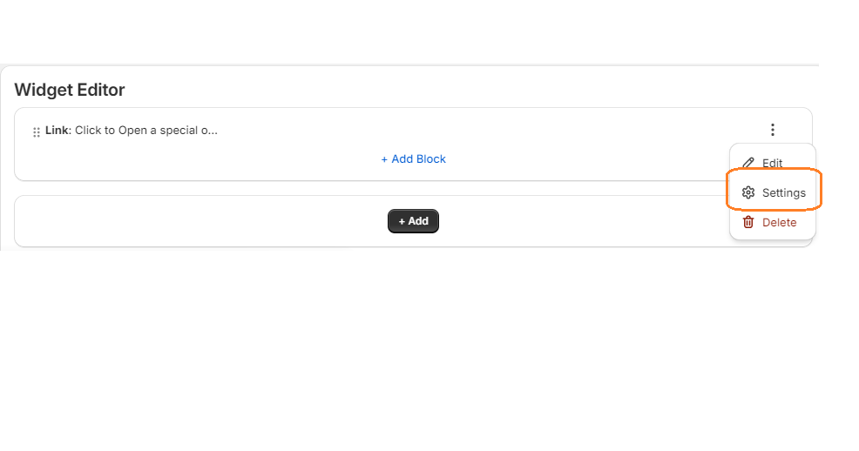This screenshot has width=859, height=451.
Task: Click the dark + Add button
Action: [x=413, y=221]
